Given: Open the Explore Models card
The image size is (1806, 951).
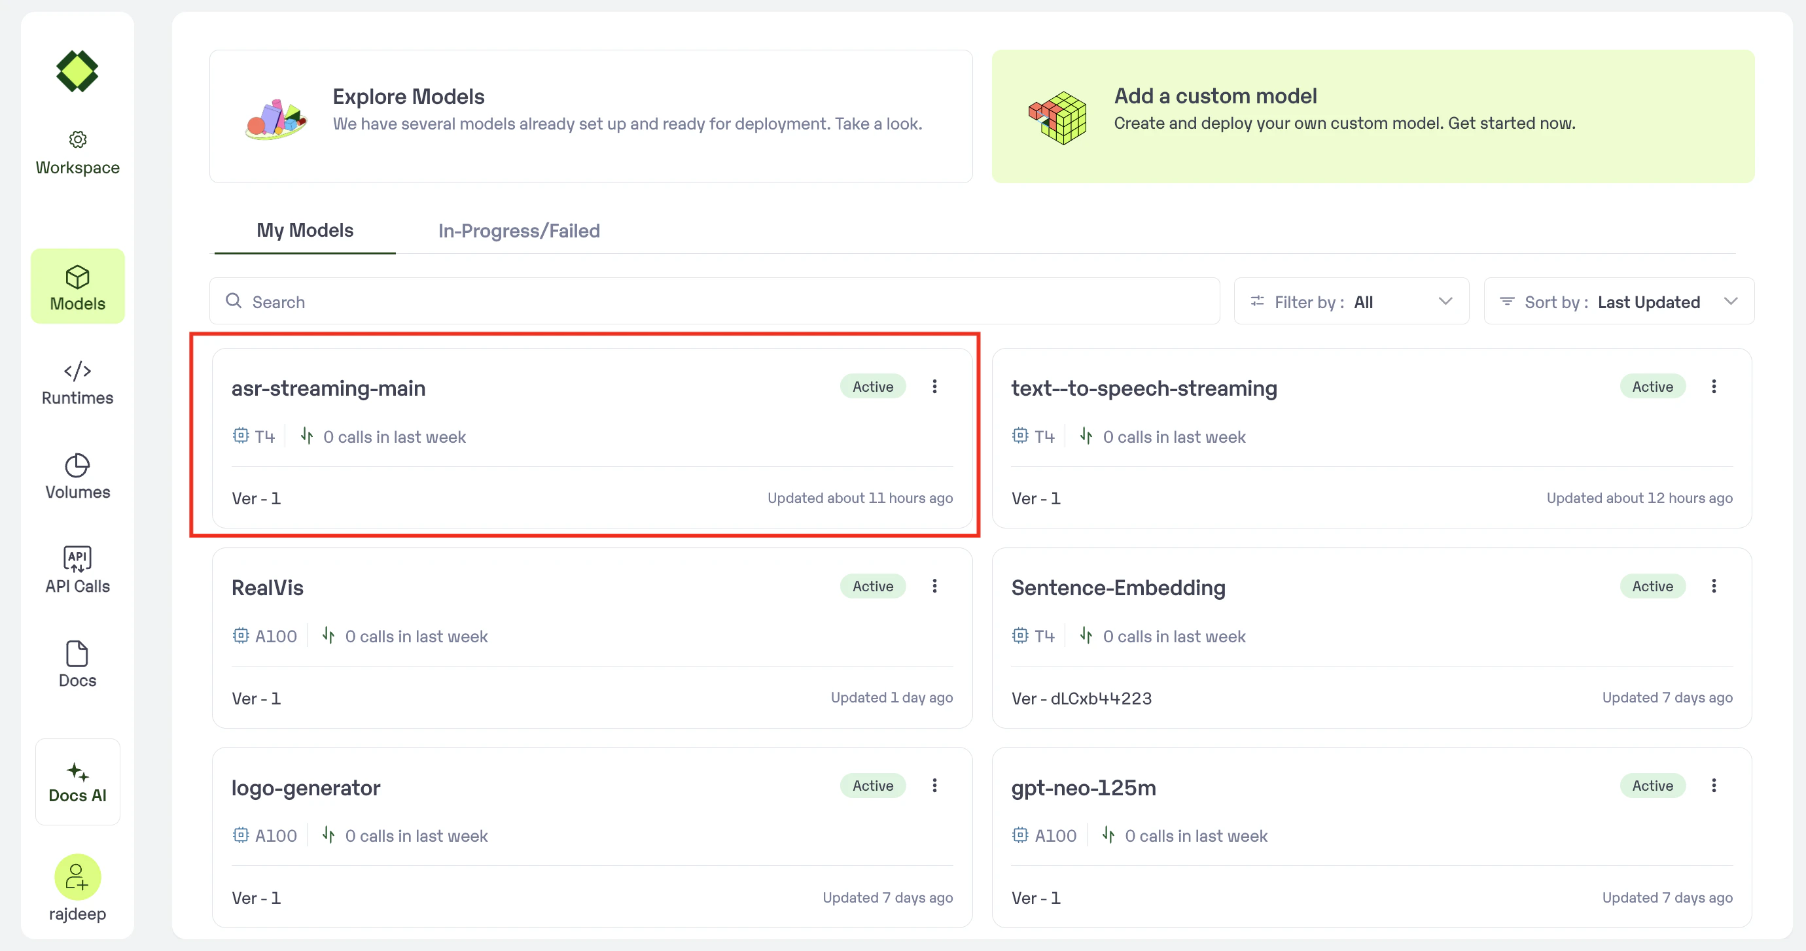Looking at the screenshot, I should 591,116.
